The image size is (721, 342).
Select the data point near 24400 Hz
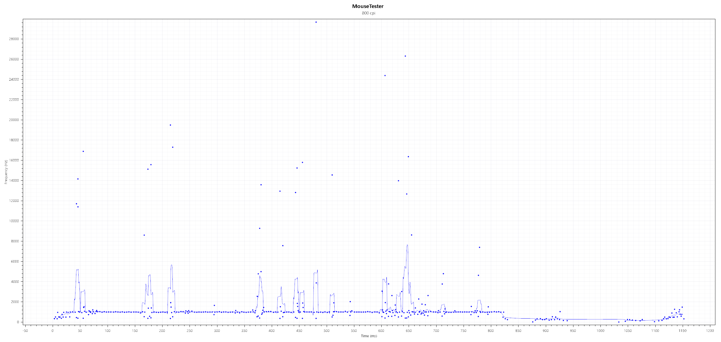tap(385, 76)
